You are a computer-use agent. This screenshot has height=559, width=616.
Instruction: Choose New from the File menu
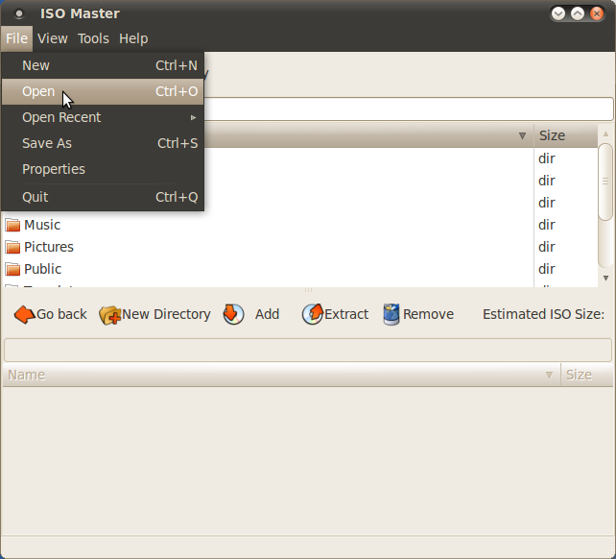103,65
